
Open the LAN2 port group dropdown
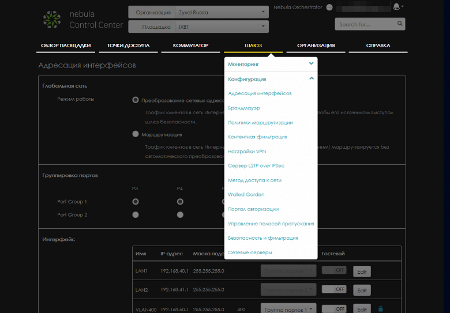pyautogui.click(x=288, y=289)
